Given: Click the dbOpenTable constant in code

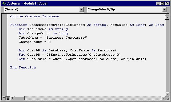Looking at the screenshot, I should click(133, 59).
